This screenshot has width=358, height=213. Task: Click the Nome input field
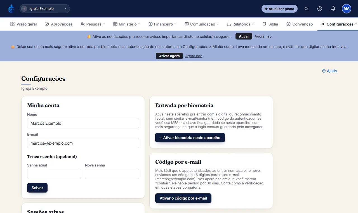point(83,123)
